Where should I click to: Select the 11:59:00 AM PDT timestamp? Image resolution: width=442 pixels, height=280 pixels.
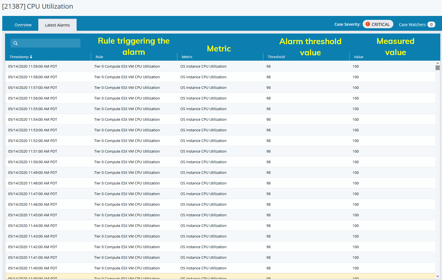coord(32,67)
